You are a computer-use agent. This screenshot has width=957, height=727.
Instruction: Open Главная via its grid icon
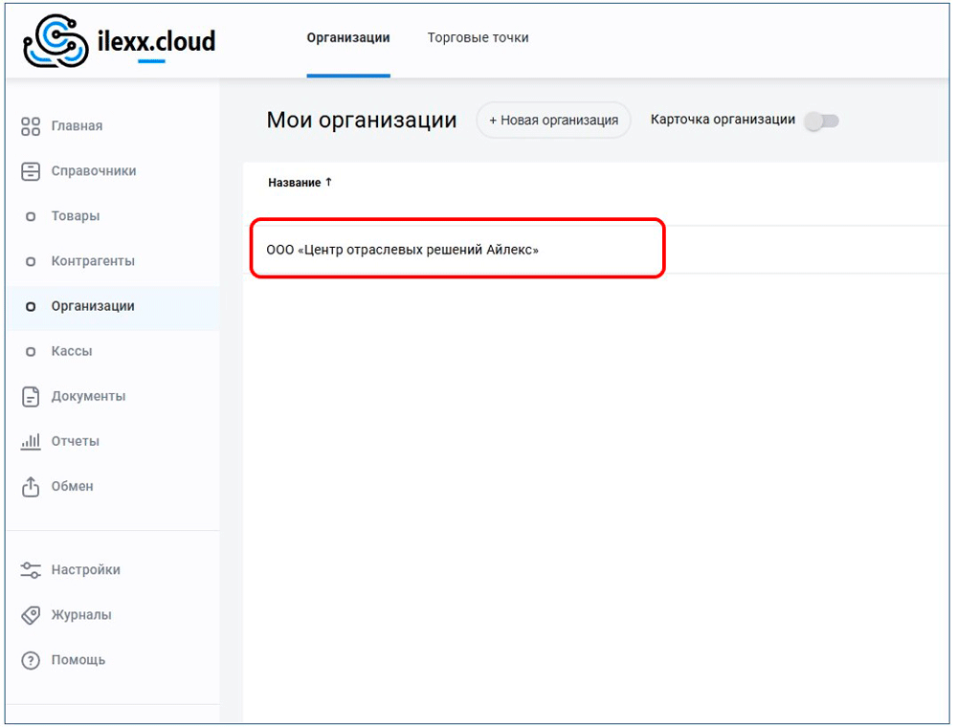(31, 126)
